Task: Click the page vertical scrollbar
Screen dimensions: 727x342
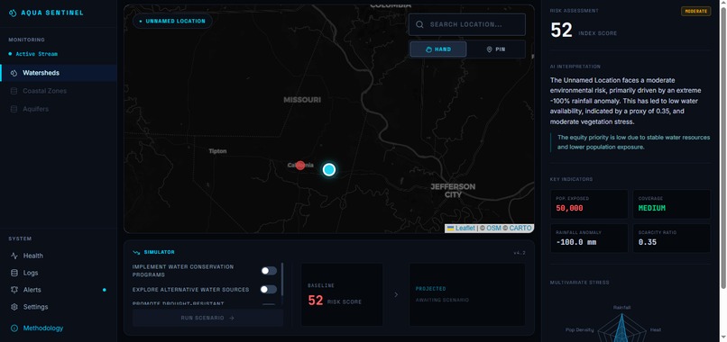Action: (x=722, y=148)
